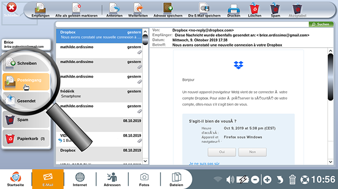338x189 pixels.
Task: Mark the message as Spam in toolbar
Action: coord(275,10)
